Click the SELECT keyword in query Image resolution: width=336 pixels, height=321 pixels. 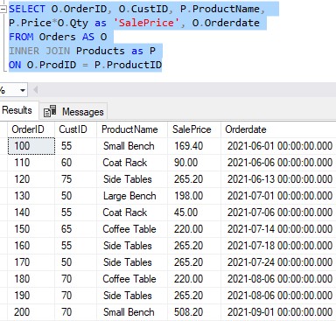pos(27,9)
